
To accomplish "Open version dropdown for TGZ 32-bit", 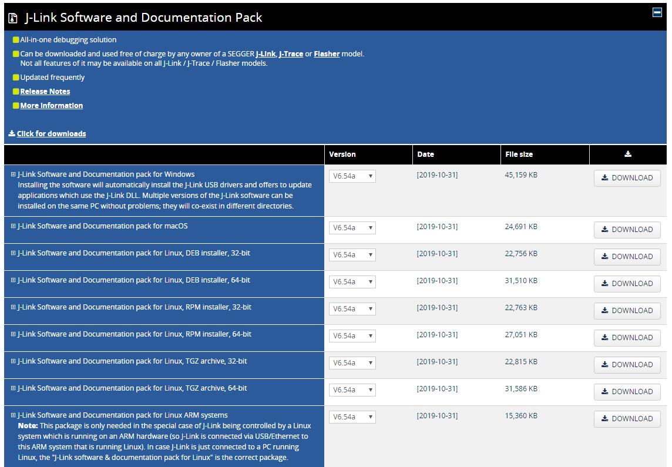I will tap(352, 362).
